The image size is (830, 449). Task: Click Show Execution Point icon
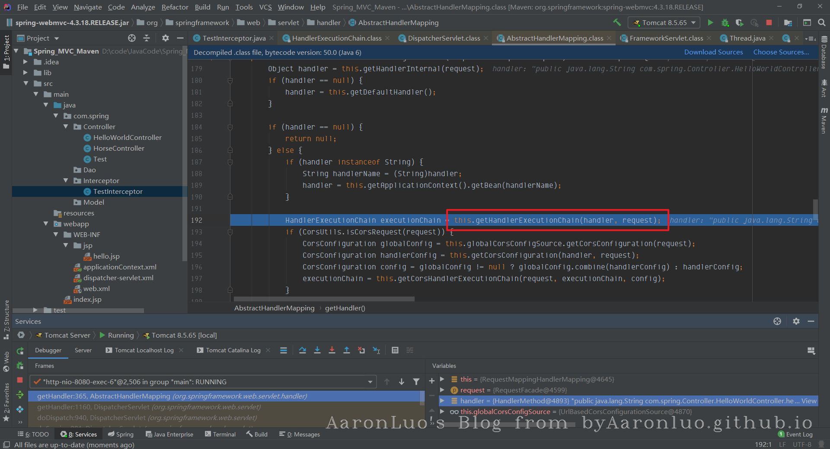click(284, 350)
